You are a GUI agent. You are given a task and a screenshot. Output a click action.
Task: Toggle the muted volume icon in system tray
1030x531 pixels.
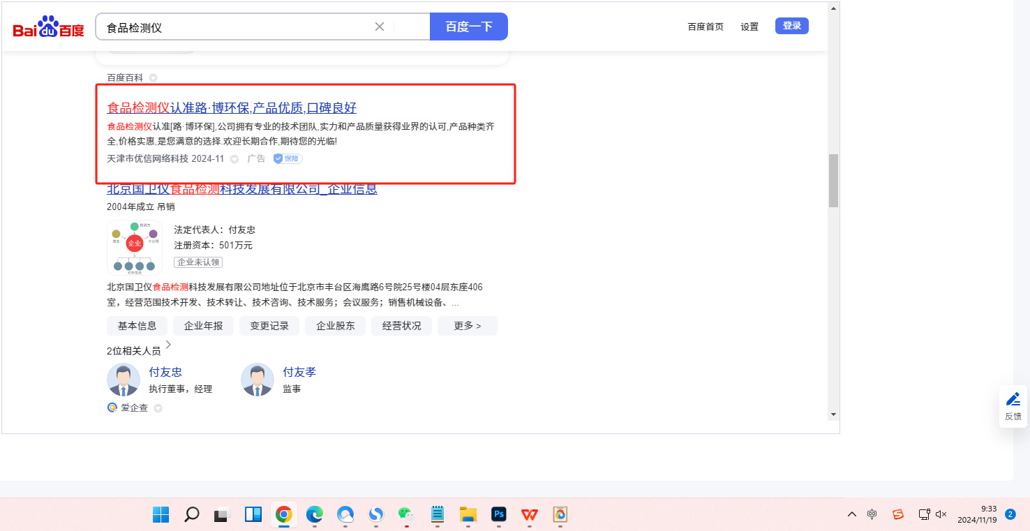941,514
